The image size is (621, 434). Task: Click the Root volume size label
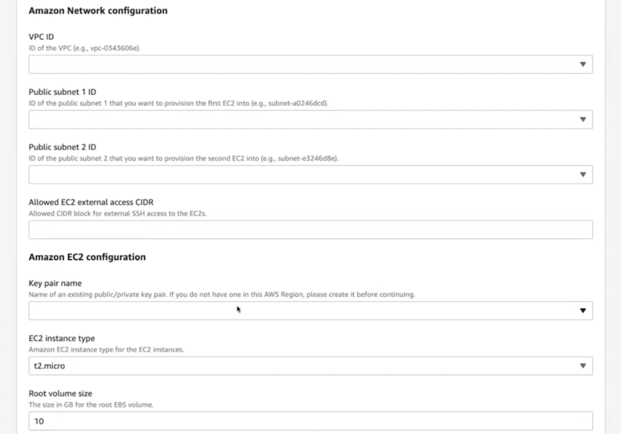click(60, 393)
